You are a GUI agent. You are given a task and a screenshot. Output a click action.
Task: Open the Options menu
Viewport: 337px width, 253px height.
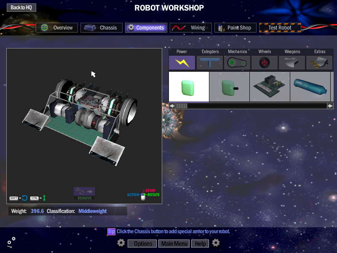tap(142, 244)
